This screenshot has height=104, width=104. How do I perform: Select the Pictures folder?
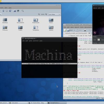tap(5, 28)
